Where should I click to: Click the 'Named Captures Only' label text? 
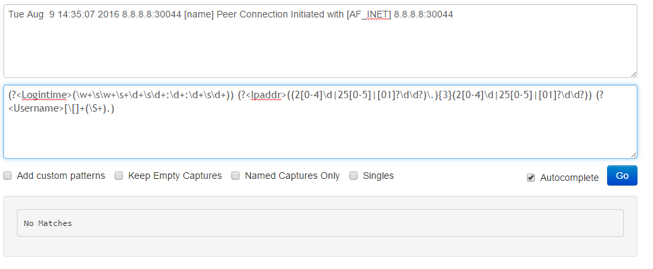tap(292, 176)
